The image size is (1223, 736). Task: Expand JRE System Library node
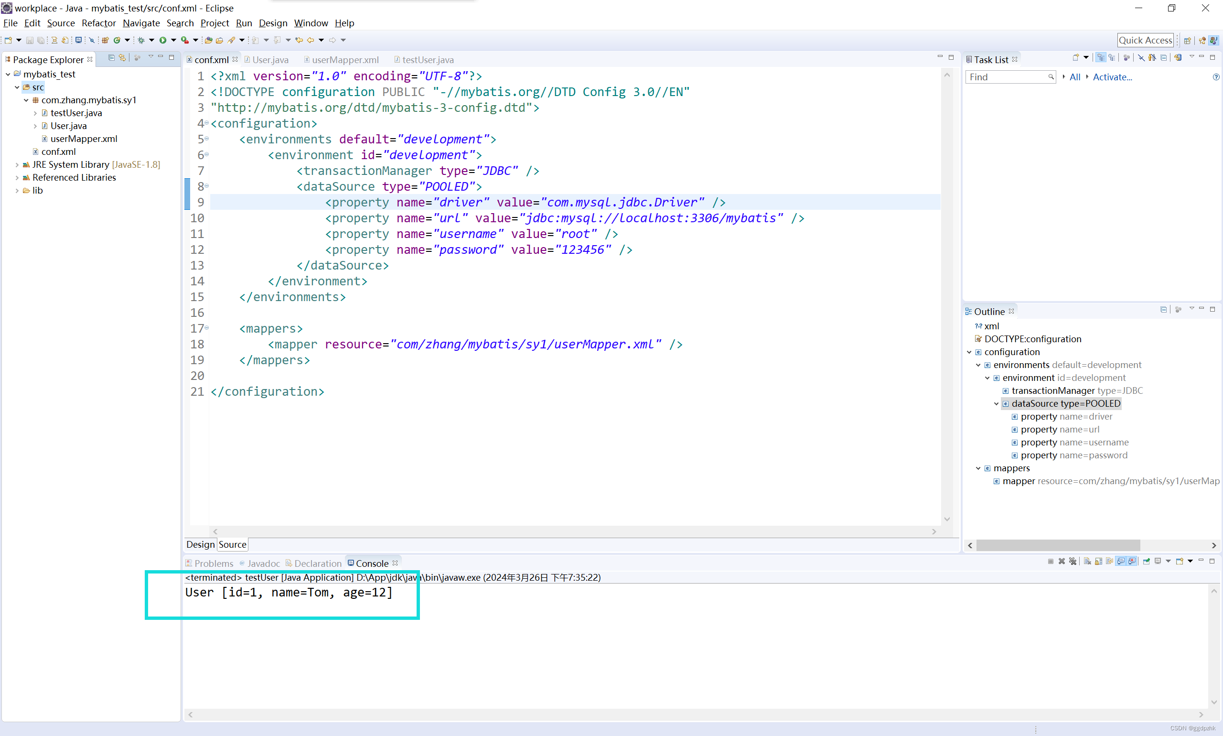click(17, 165)
